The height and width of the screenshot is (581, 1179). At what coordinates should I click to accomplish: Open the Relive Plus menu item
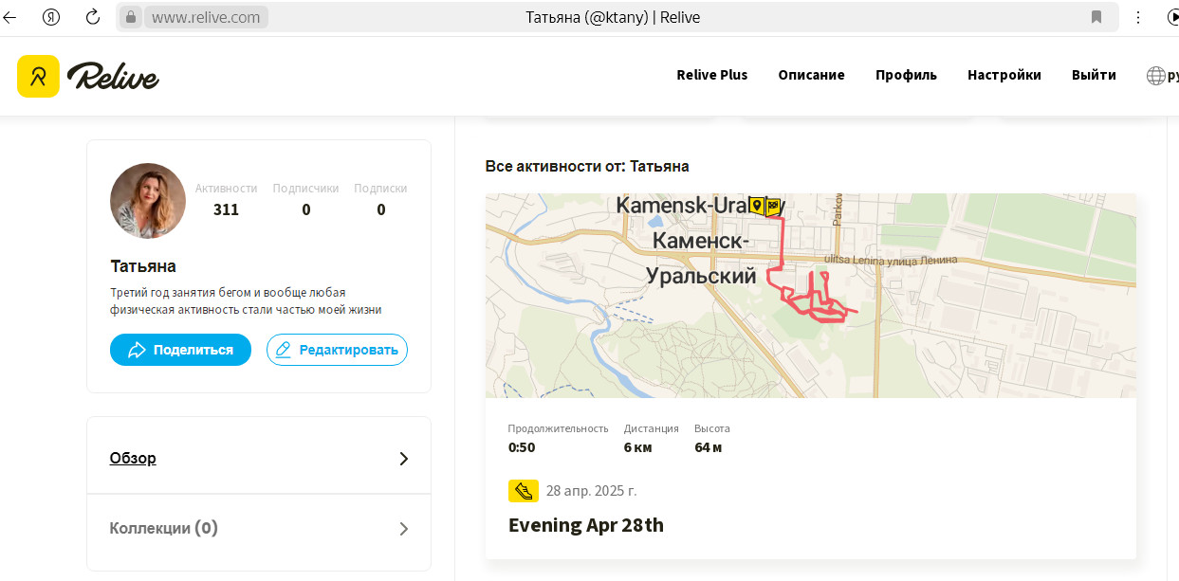pyautogui.click(x=711, y=75)
